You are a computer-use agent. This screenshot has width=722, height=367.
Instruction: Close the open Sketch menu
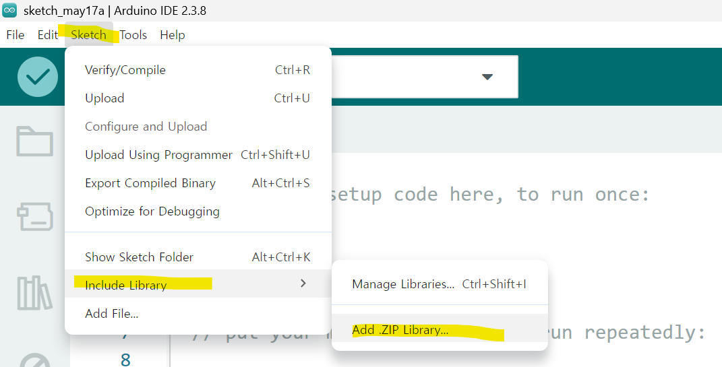(88, 35)
